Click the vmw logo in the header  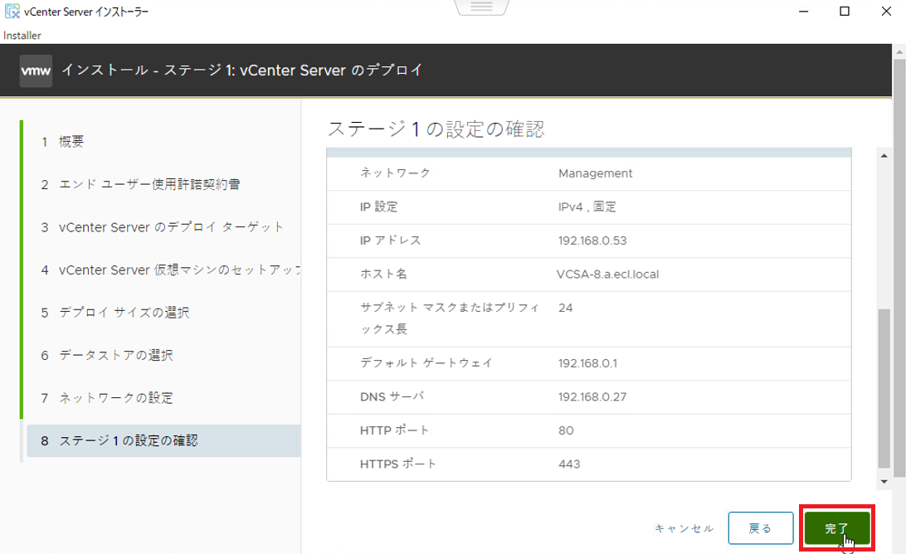[37, 70]
